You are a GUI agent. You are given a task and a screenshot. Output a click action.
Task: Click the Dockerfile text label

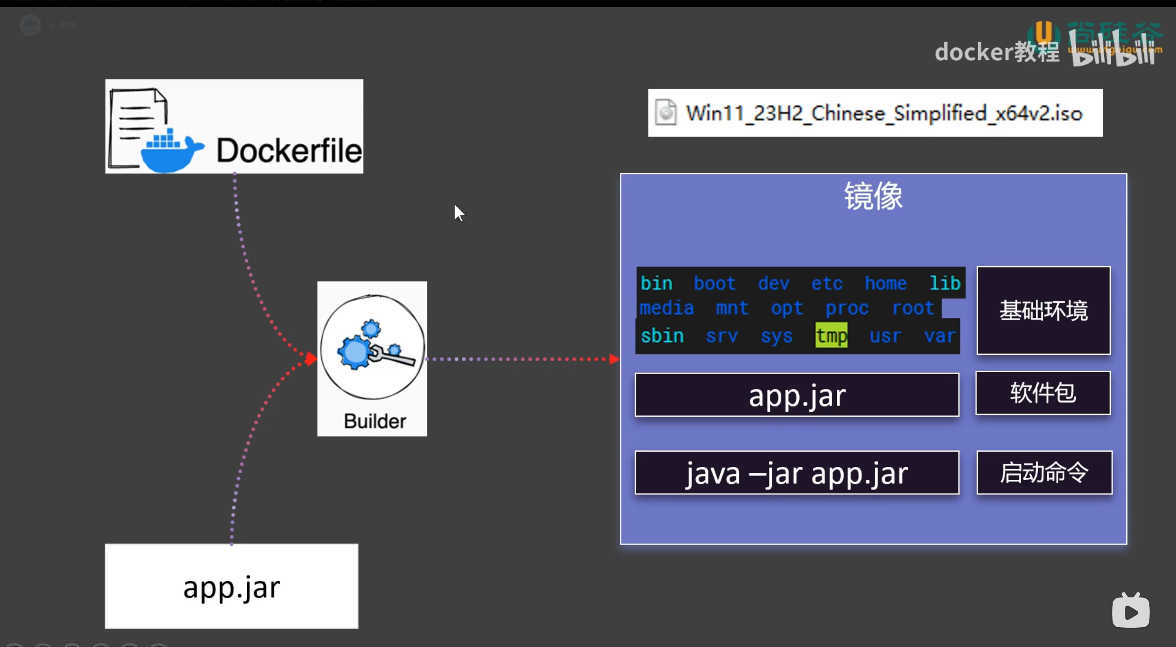289,151
